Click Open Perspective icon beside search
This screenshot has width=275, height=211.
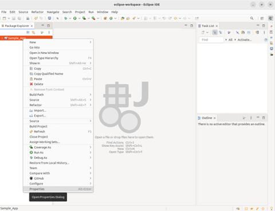pyautogui.click(x=262, y=18)
